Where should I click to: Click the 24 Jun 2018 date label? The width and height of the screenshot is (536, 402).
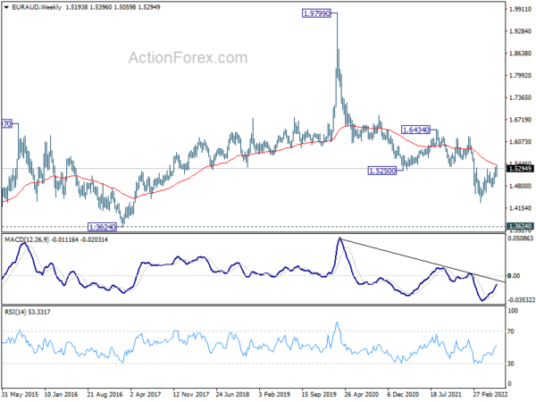233,394
